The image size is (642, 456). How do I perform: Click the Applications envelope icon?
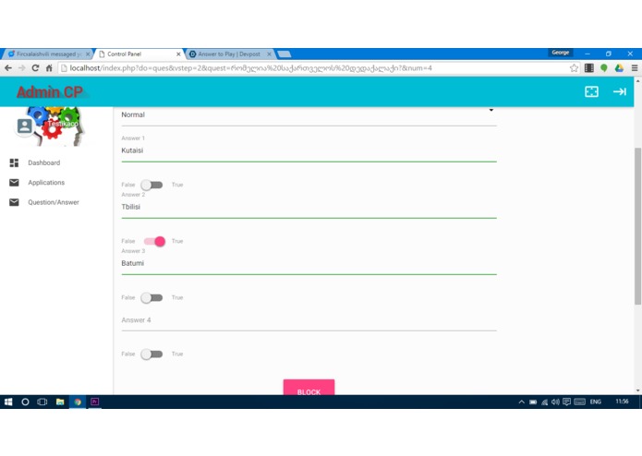coord(14,183)
